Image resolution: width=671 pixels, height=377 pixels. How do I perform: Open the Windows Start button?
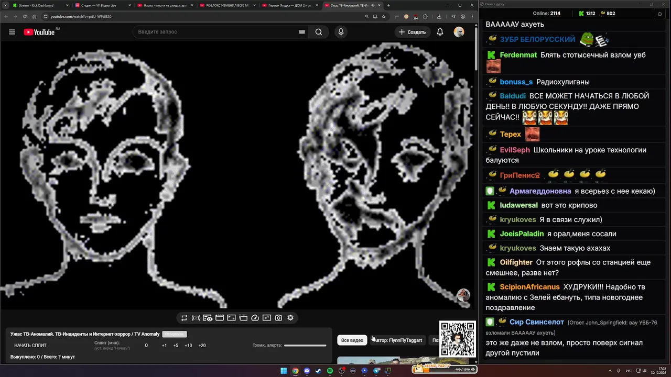pyautogui.click(x=284, y=371)
